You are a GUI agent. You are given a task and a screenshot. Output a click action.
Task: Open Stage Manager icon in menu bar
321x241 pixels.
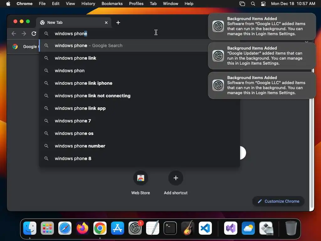[x=242, y=3]
